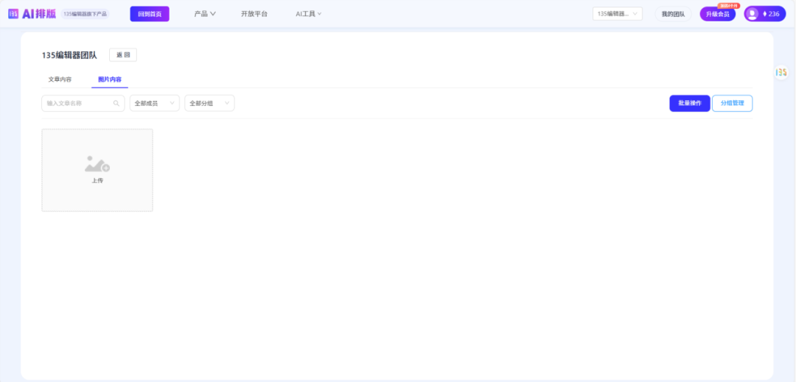Click the 返回 button beside team name
The image size is (796, 382).
[123, 54]
